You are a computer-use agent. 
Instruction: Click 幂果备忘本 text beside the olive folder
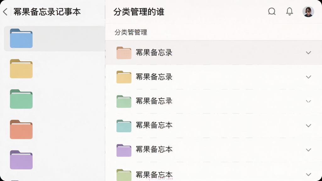click(154, 175)
